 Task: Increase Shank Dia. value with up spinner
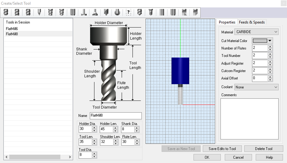tap(137, 127)
